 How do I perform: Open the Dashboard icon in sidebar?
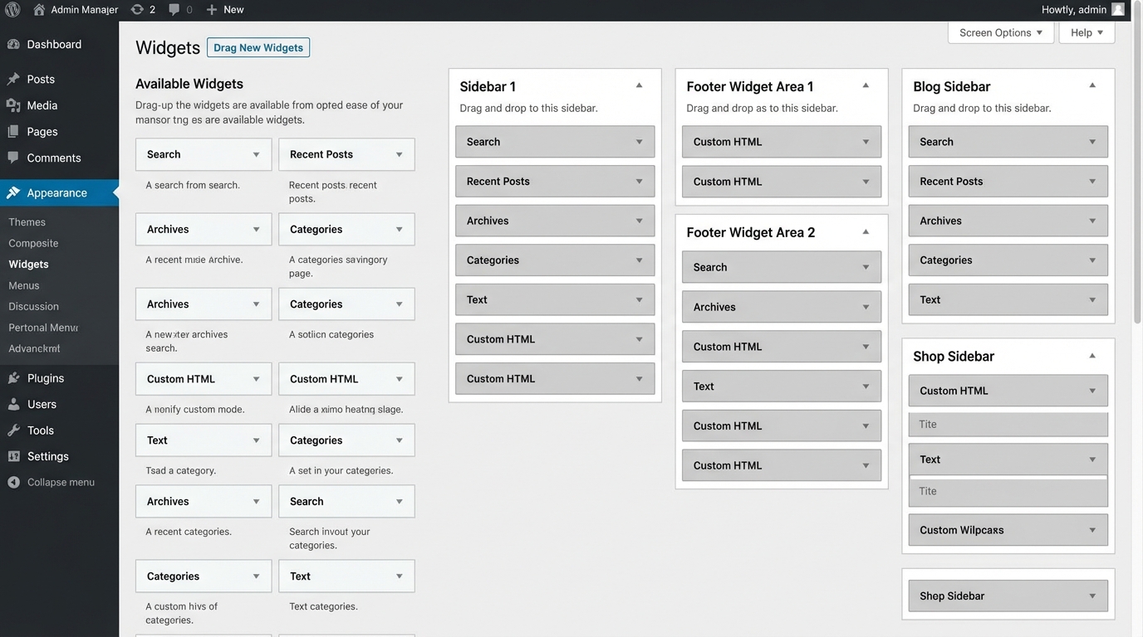(x=14, y=44)
